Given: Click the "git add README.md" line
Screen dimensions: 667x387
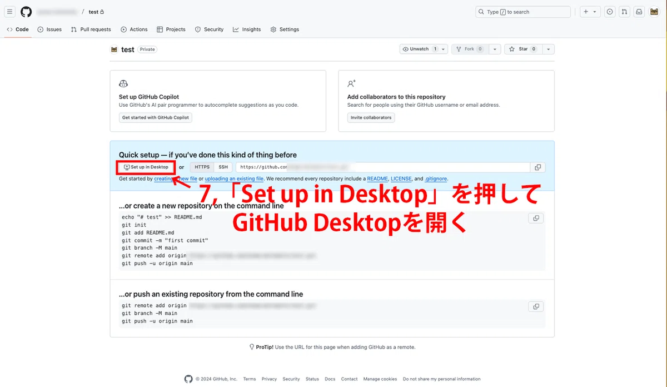Looking at the screenshot, I should click(148, 233).
